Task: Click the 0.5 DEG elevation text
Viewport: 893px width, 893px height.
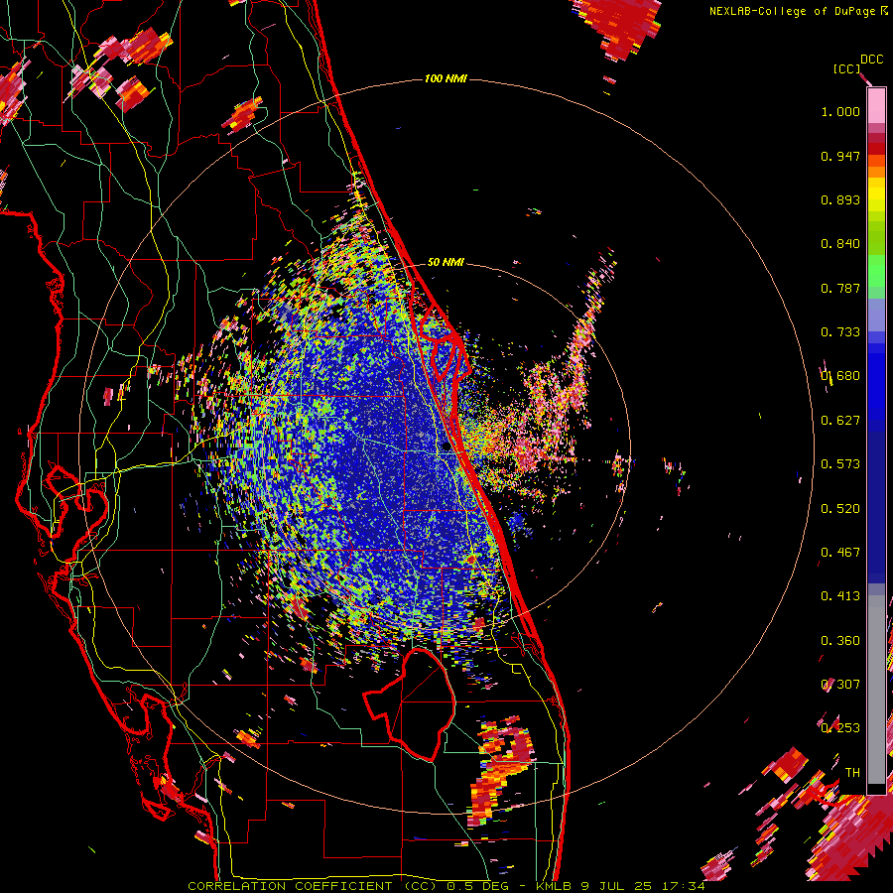Action: click(478, 886)
